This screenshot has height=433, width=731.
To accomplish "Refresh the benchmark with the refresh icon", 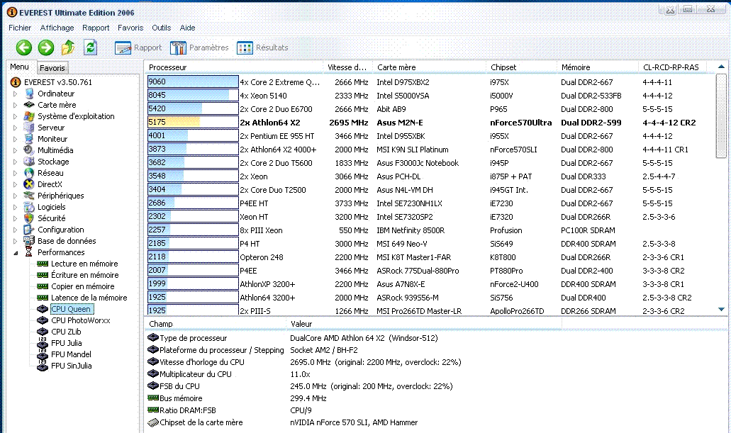I will tap(90, 47).
